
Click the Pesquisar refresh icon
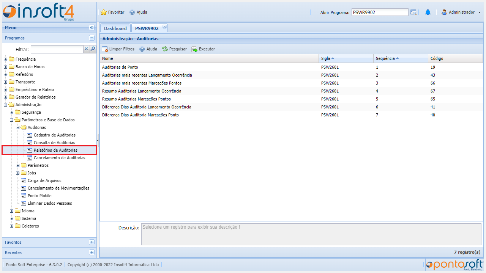[165, 49]
